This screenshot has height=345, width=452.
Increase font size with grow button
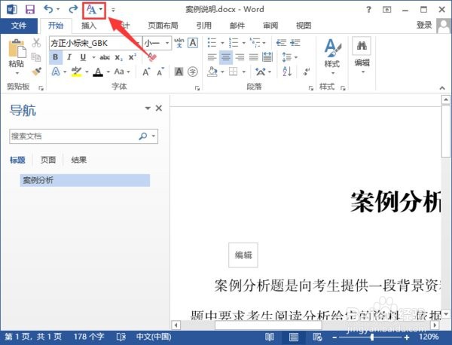coord(146,72)
